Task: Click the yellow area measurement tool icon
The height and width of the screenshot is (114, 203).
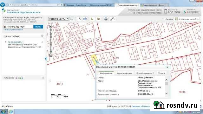Action: pyautogui.click(x=99, y=19)
